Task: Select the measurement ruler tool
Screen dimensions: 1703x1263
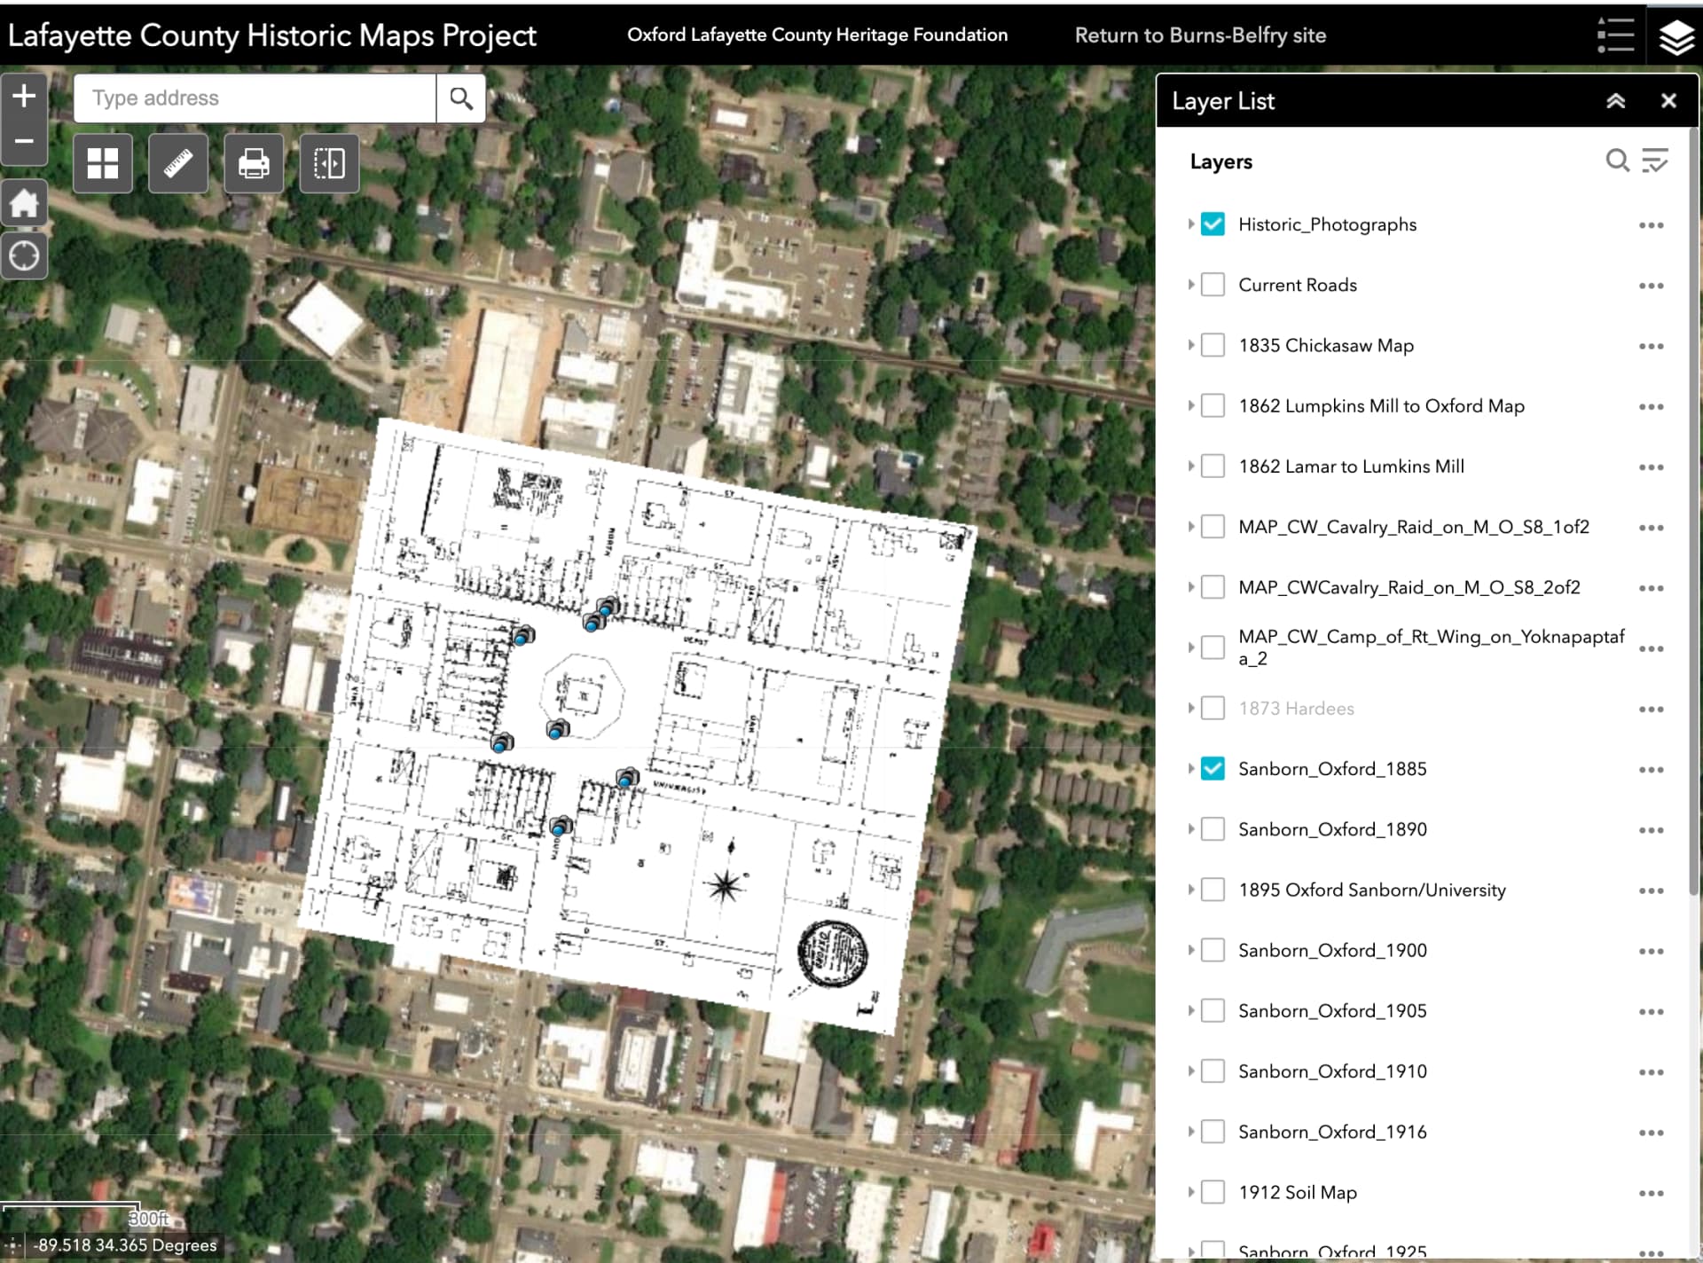Action: pyautogui.click(x=178, y=163)
